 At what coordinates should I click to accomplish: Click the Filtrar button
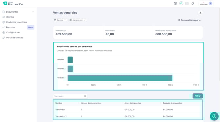point(198,96)
